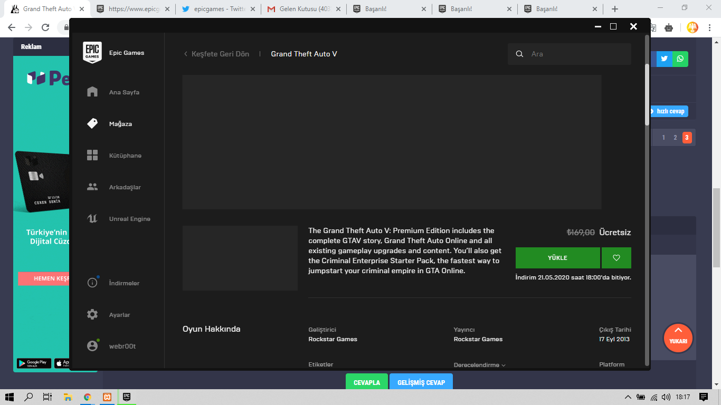This screenshot has width=721, height=405.
Task: Click Keşfete Geri Dön back link
Action: click(216, 54)
